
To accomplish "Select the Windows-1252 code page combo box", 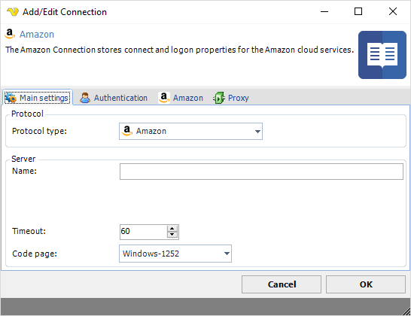I will (x=175, y=254).
